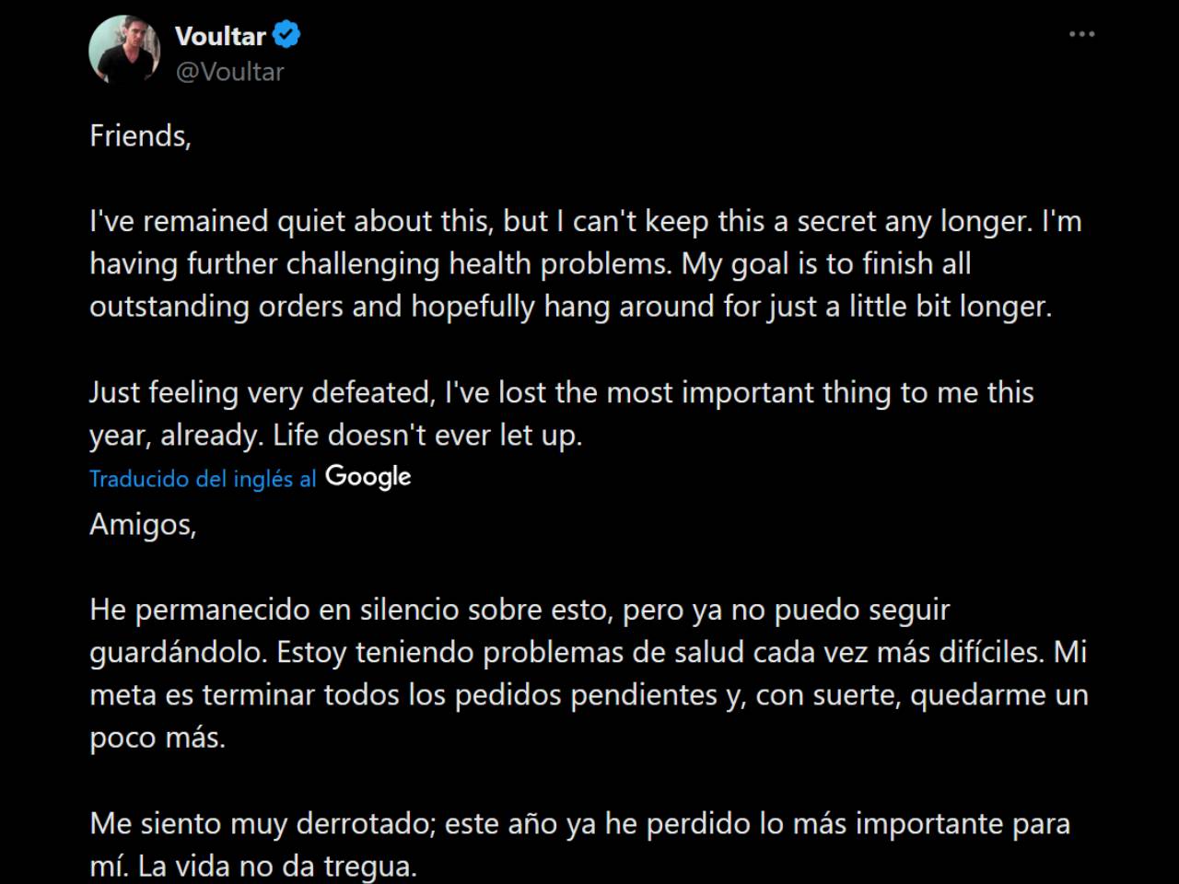
Task: Open the three-dot more options menu
Action: coord(1081,34)
